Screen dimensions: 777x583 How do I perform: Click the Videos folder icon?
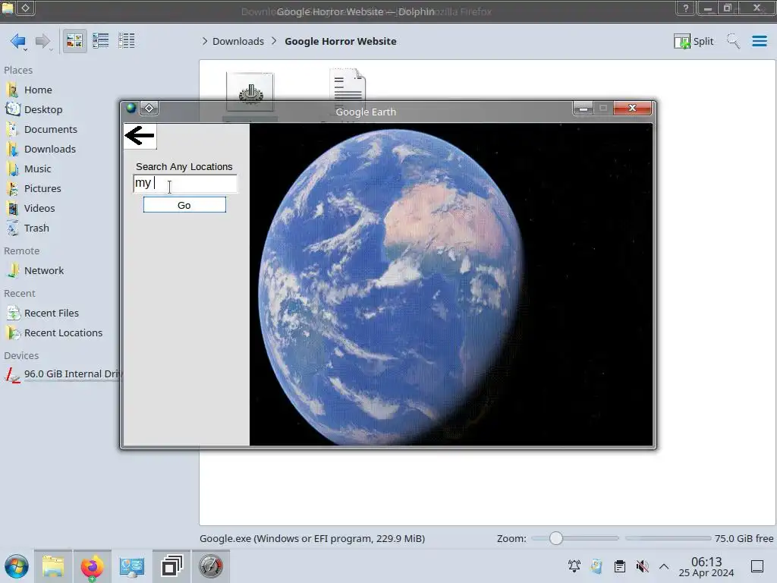[12, 209]
